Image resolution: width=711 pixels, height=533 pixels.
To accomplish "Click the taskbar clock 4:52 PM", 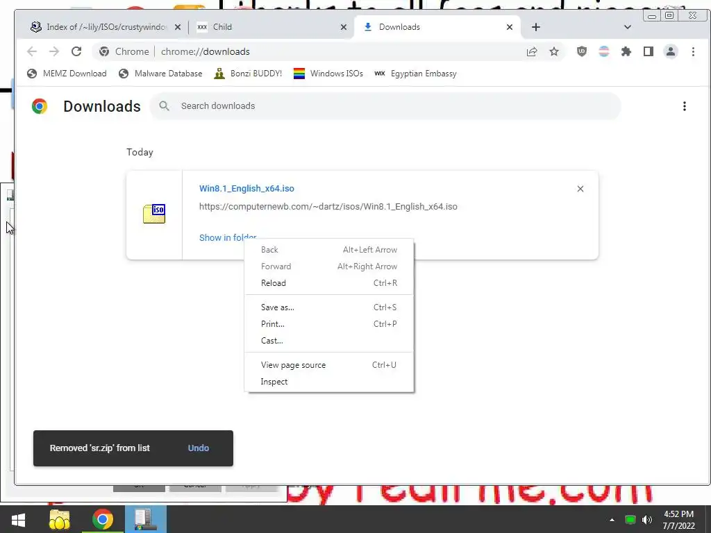I will 679,520.
